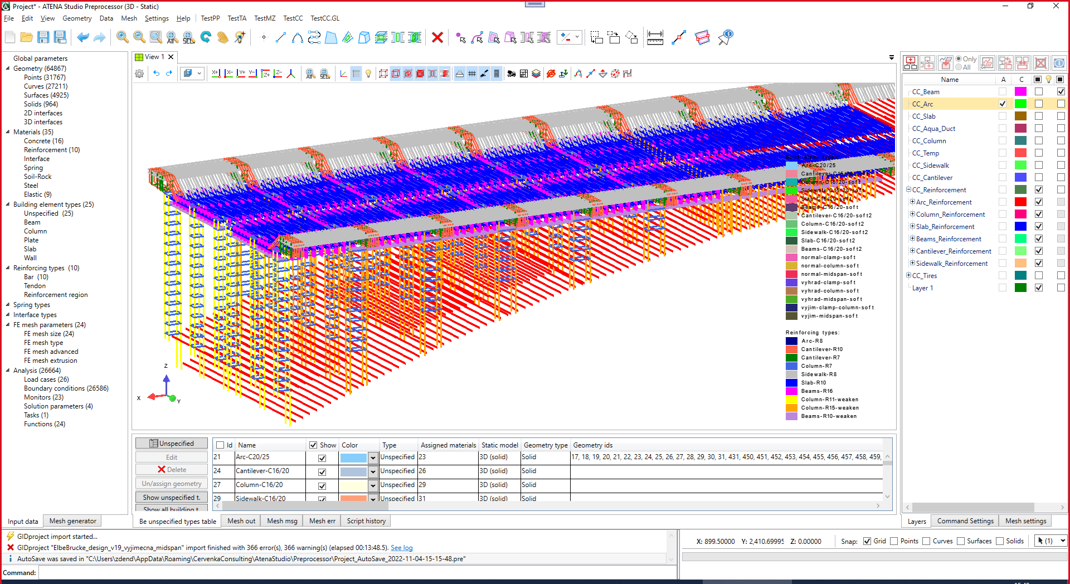The height and width of the screenshot is (584, 1070).
Task: Click the layer info icon in Layers panel
Action: (x=1059, y=63)
